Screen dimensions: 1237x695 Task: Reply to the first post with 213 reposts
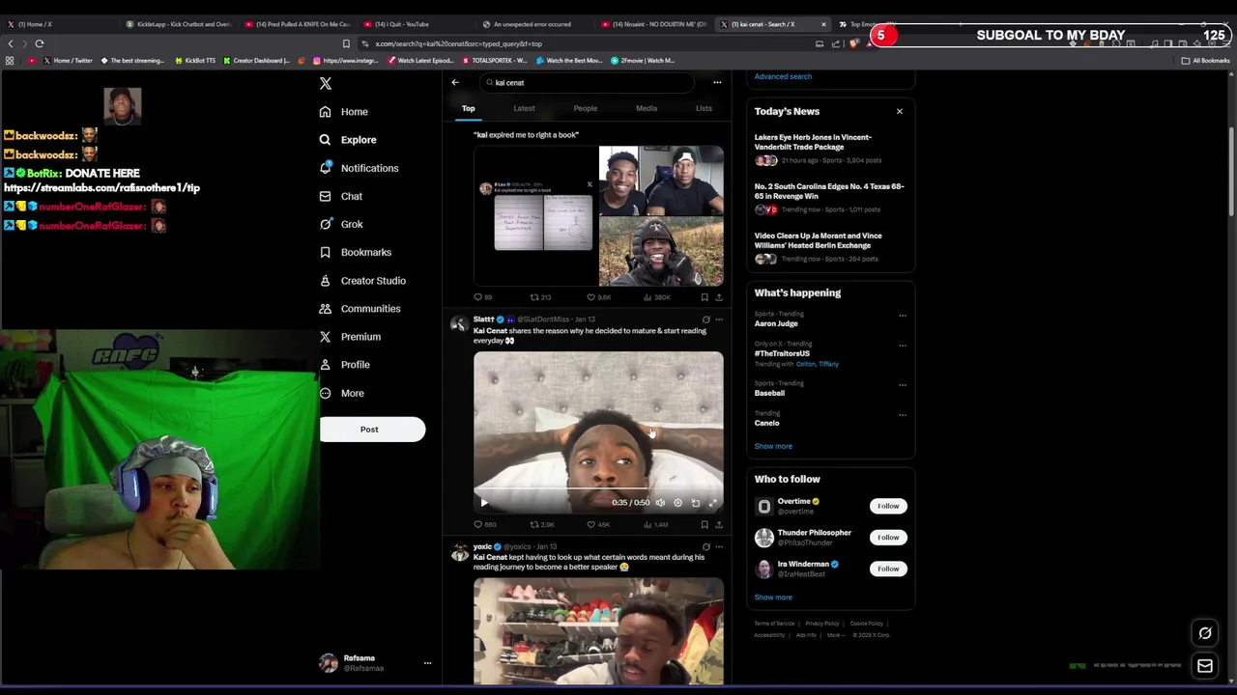[482, 297]
